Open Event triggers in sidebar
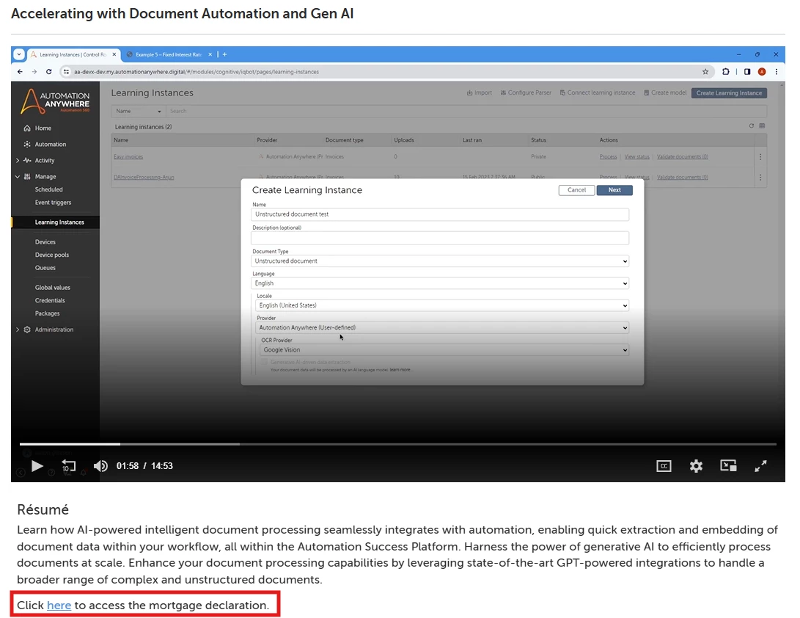 pos(53,203)
